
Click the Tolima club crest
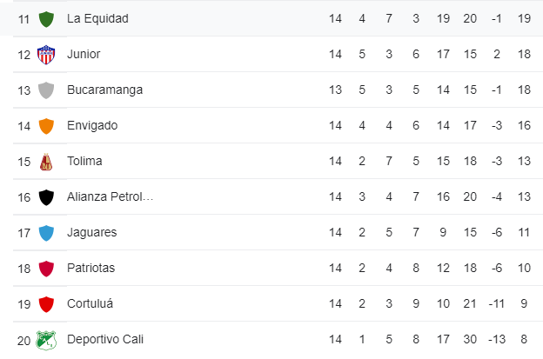point(46,162)
